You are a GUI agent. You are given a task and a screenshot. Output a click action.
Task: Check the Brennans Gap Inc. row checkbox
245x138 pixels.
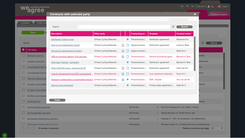click(x=23, y=55)
